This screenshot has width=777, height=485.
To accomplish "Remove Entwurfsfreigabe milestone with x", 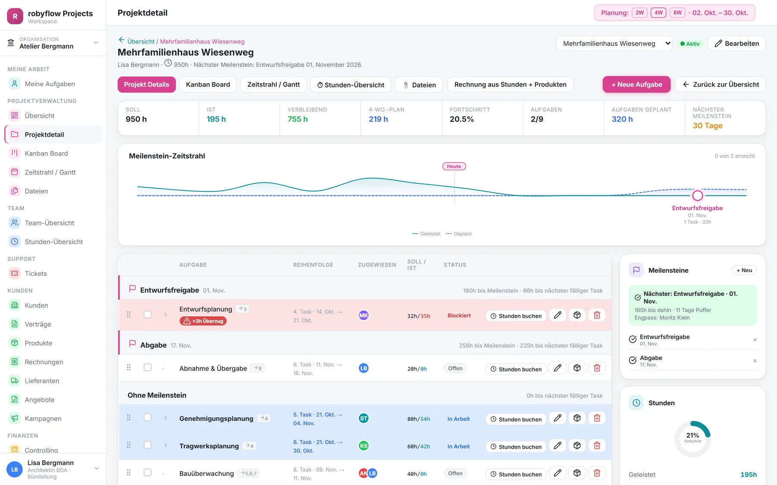I will [755, 340].
